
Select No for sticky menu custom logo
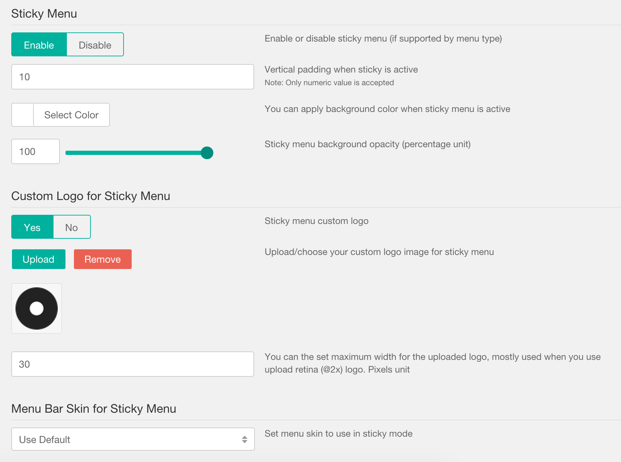[x=72, y=227]
